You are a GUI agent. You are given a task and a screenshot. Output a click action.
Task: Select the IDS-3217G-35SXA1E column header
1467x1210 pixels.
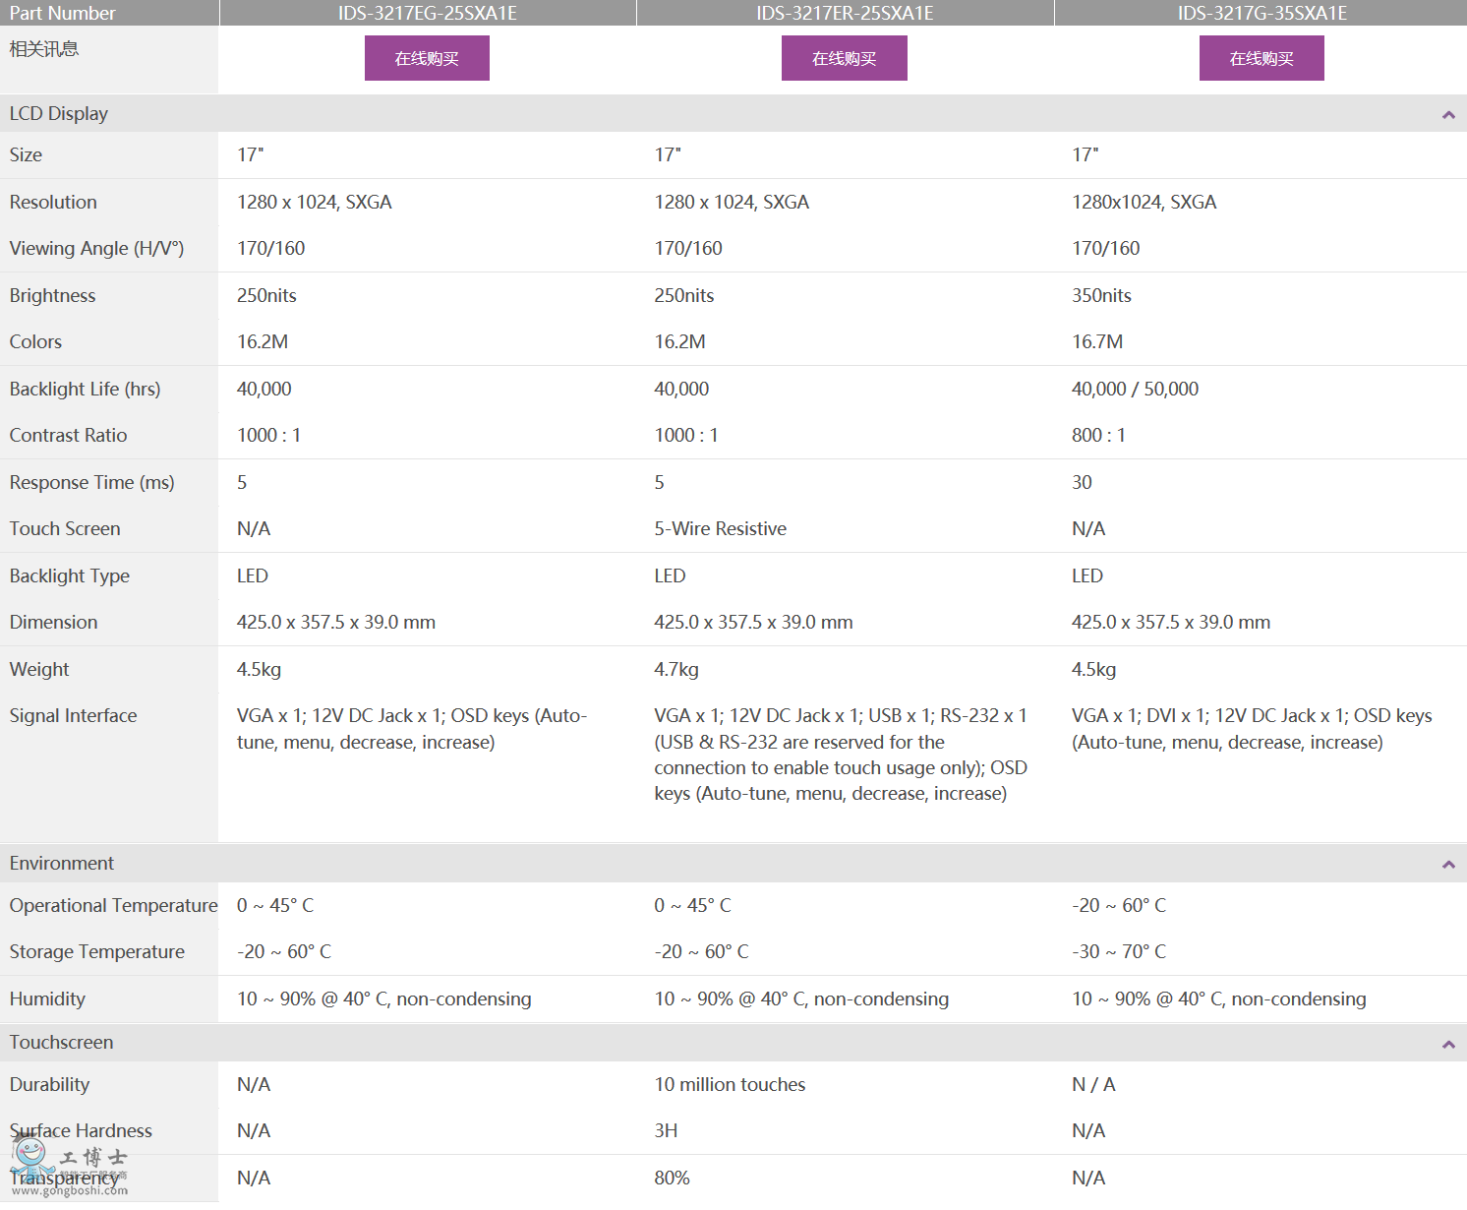[x=1262, y=13]
